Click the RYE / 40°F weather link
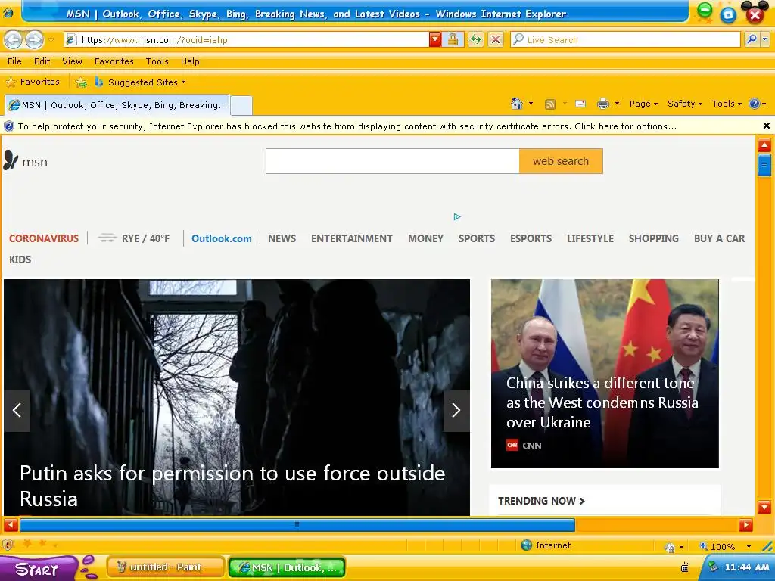The image size is (775, 581). tap(134, 238)
